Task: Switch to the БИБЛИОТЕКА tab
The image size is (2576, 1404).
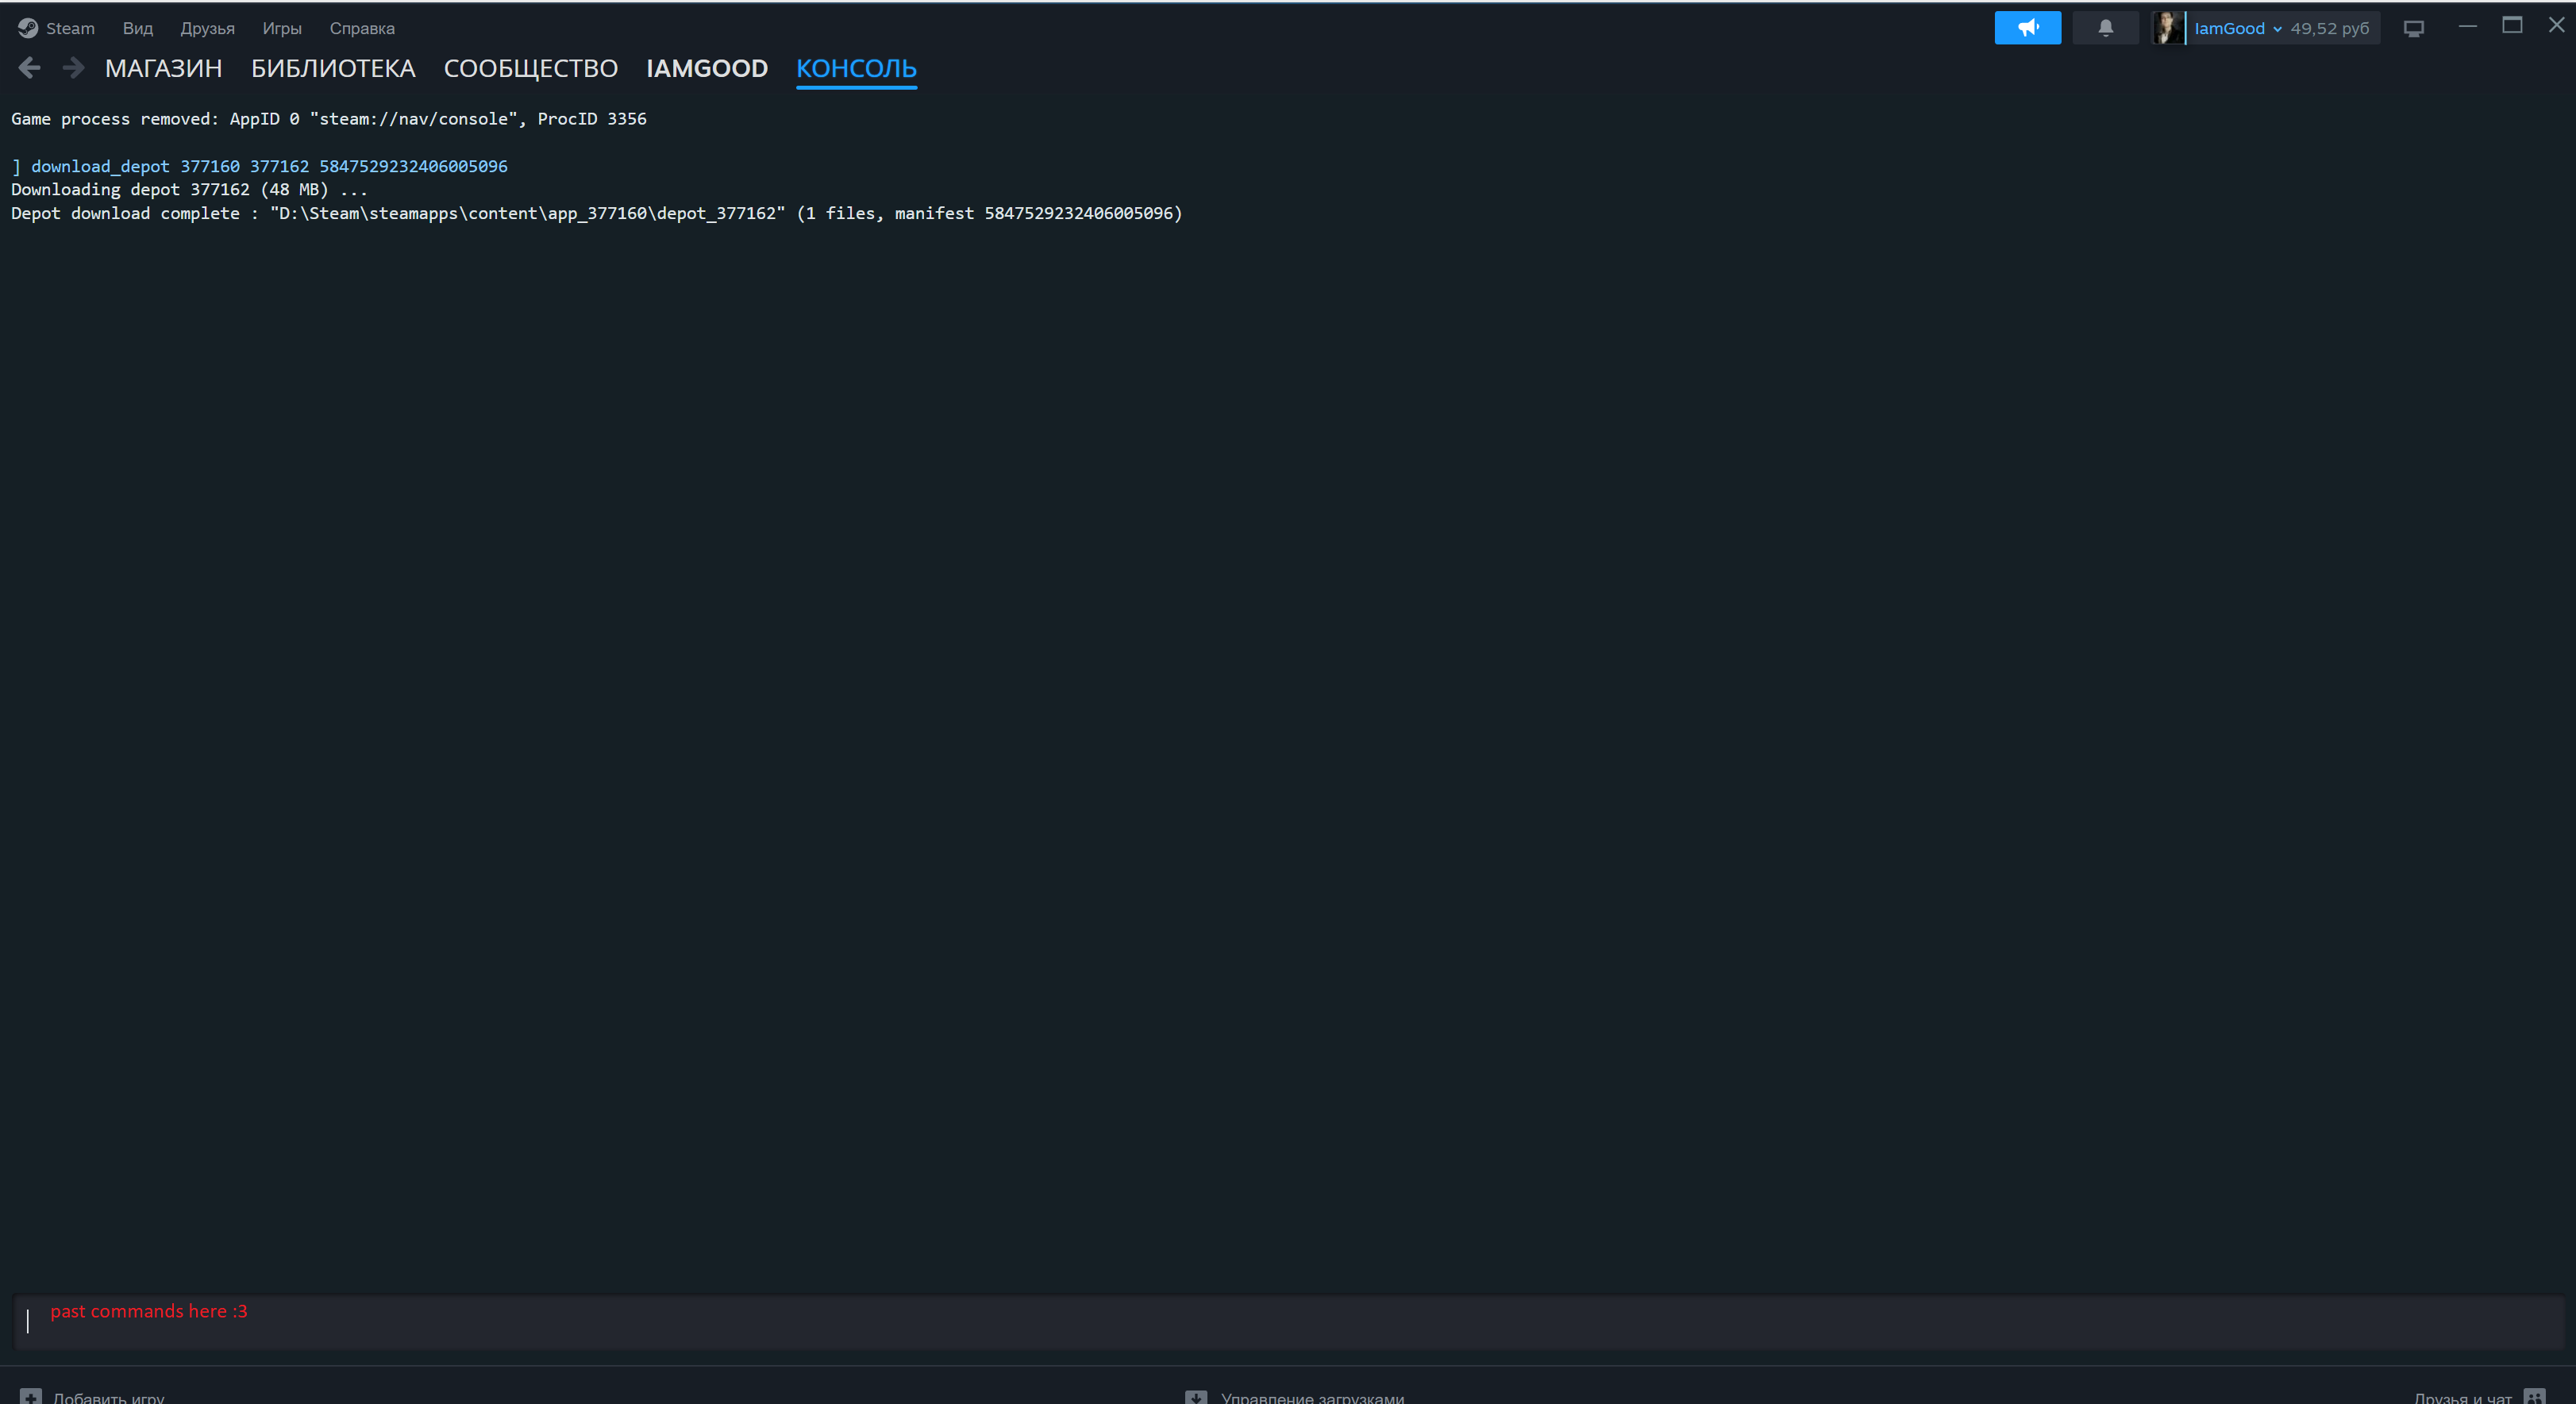Action: pyautogui.click(x=333, y=68)
